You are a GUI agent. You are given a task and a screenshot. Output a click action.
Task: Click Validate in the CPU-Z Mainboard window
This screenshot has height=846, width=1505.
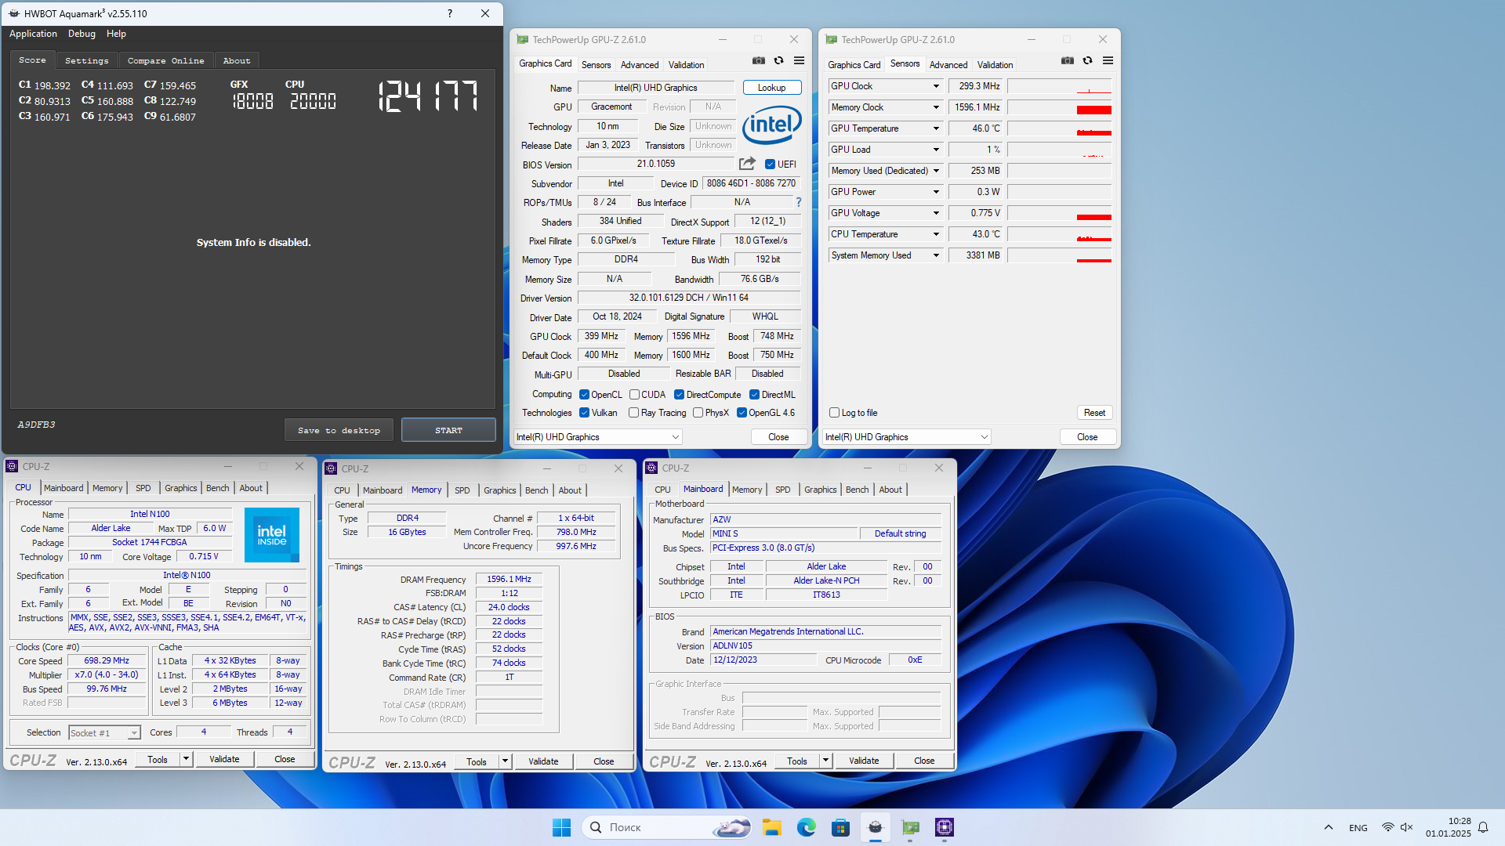click(x=864, y=761)
